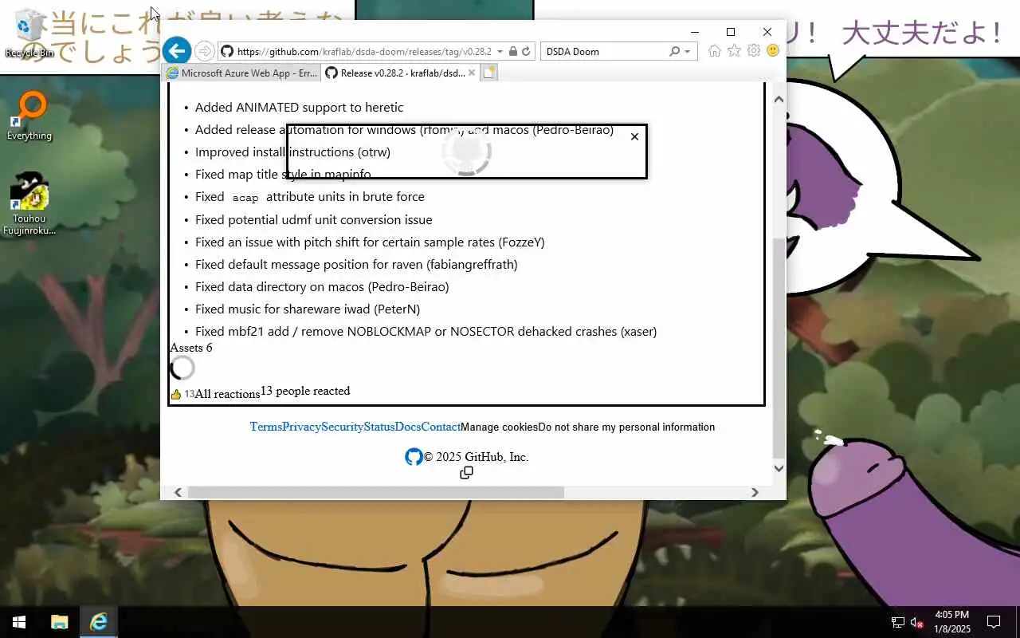The height and width of the screenshot is (638, 1020).
Task: Click the github.com URL address field
Action: 364,51
